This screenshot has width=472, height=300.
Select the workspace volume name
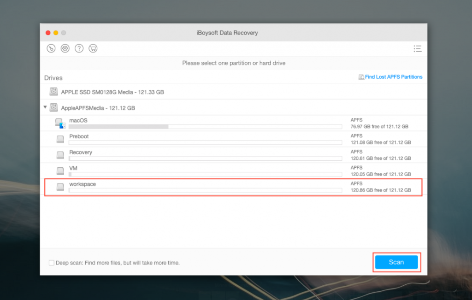tap(83, 184)
